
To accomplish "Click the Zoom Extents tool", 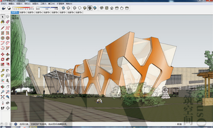I will (x=2, y=97).
